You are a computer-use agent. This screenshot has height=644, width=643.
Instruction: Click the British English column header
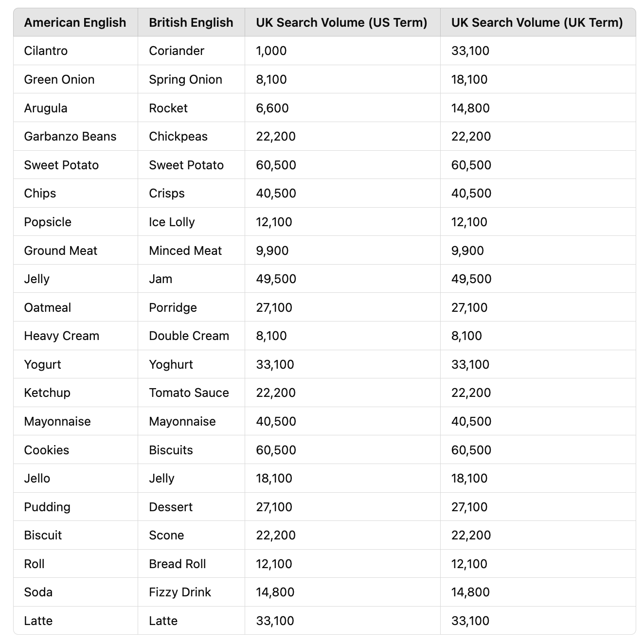point(191,22)
